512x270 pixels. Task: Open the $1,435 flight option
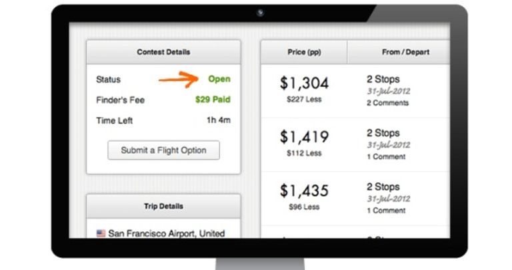pyautogui.click(x=304, y=191)
